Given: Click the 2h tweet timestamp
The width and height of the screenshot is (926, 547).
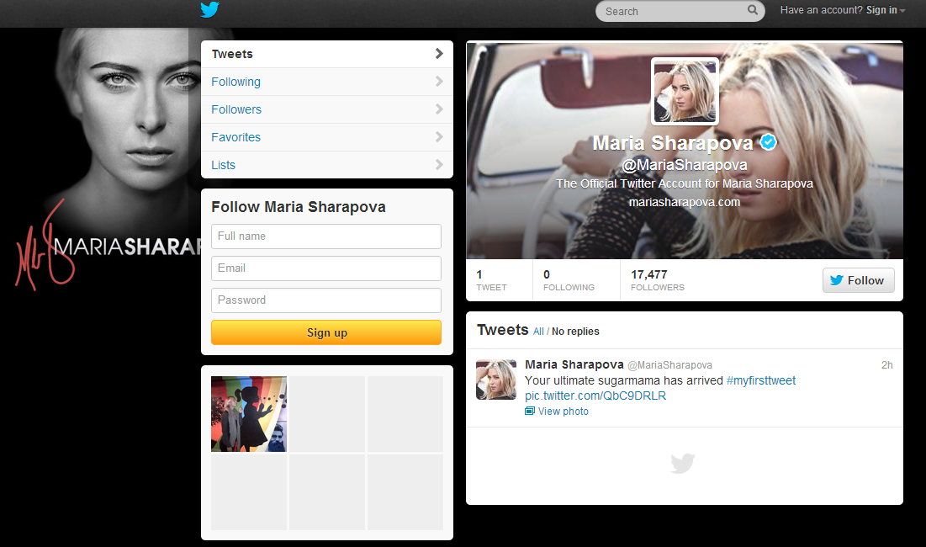Looking at the screenshot, I should tap(886, 365).
